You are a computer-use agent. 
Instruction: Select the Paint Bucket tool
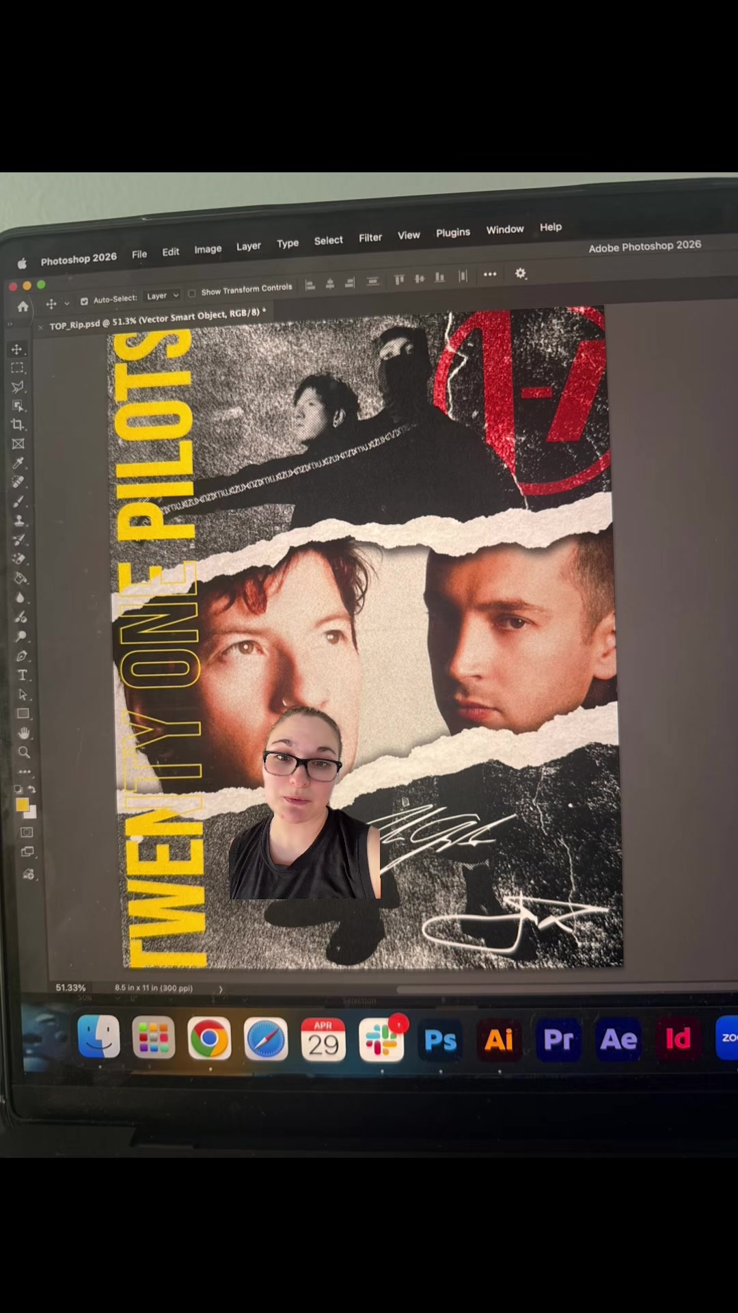click(20, 579)
